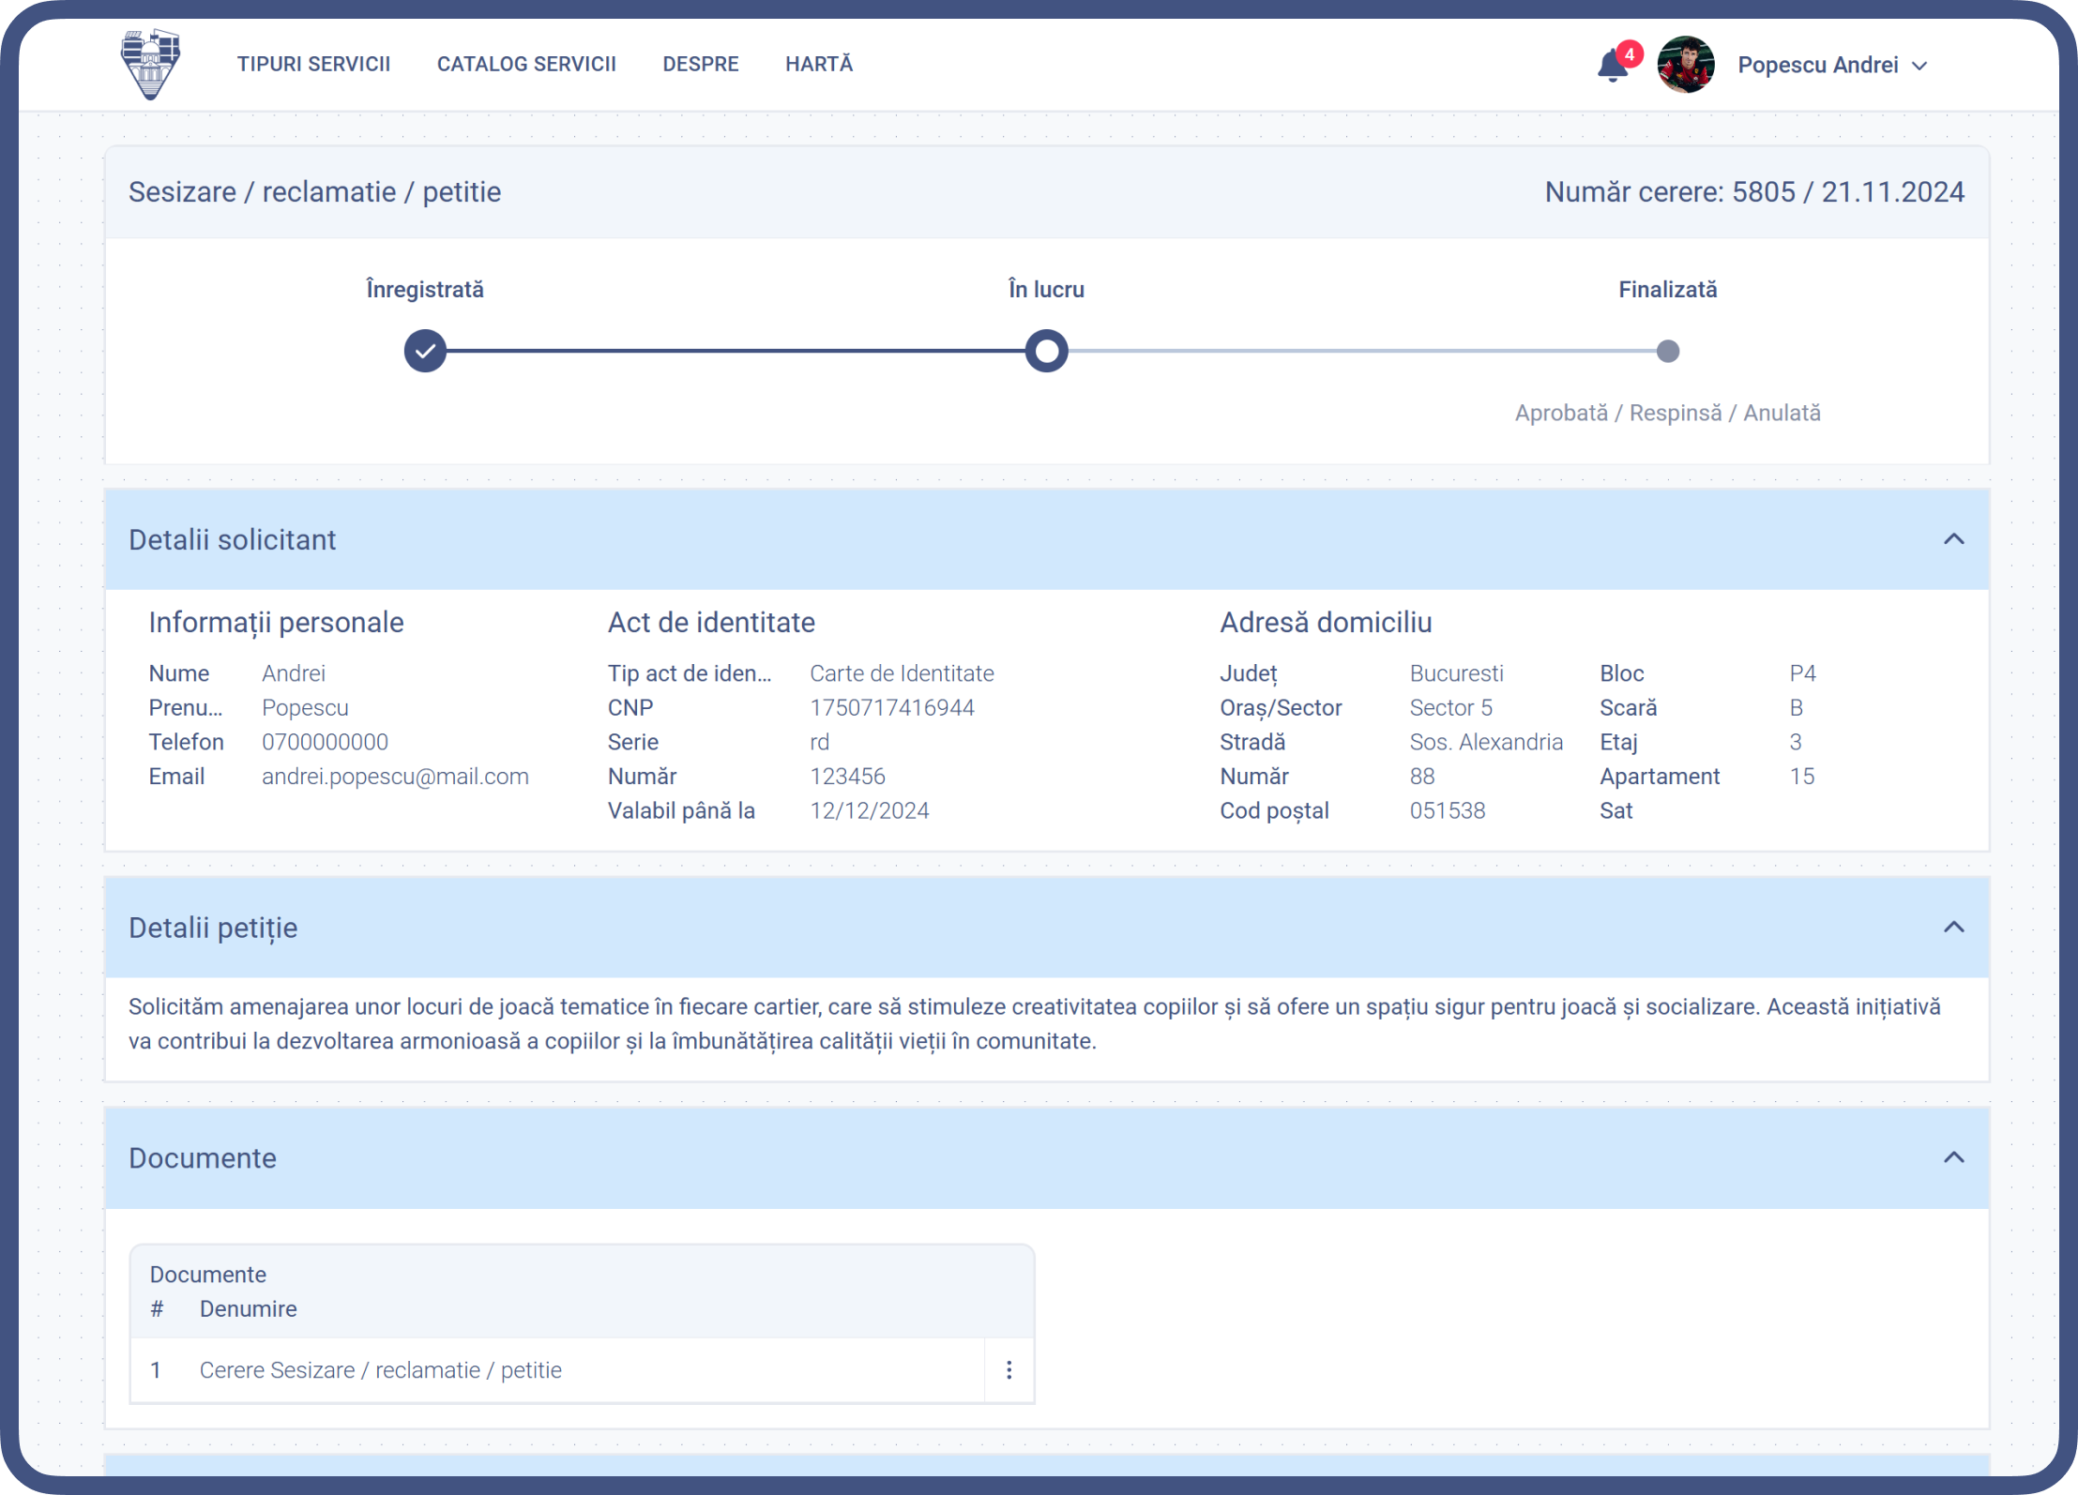Open the Catalog Servicii menu
Image resolution: width=2078 pixels, height=1495 pixels.
[x=526, y=64]
